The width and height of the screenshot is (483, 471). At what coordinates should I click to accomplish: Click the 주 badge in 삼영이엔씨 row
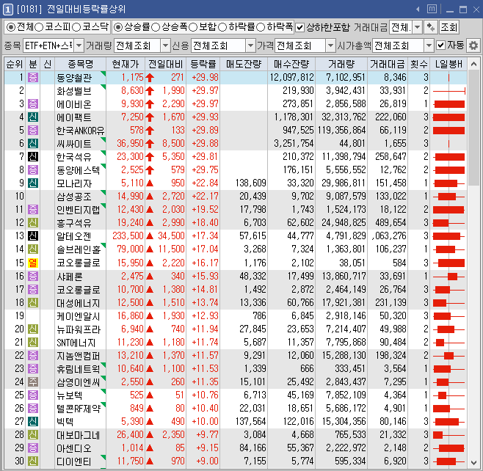pos(33,382)
